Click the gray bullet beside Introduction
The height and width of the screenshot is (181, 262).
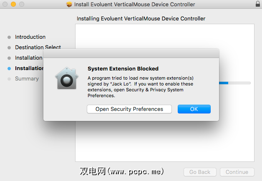(x=9, y=37)
